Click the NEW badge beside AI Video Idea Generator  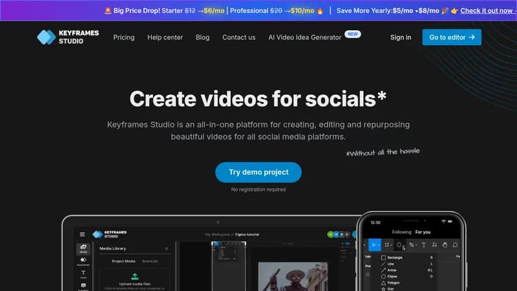tap(352, 34)
